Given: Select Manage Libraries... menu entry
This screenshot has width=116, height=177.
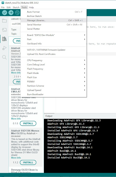Looking at the screenshot, I should [x=54, y=20].
